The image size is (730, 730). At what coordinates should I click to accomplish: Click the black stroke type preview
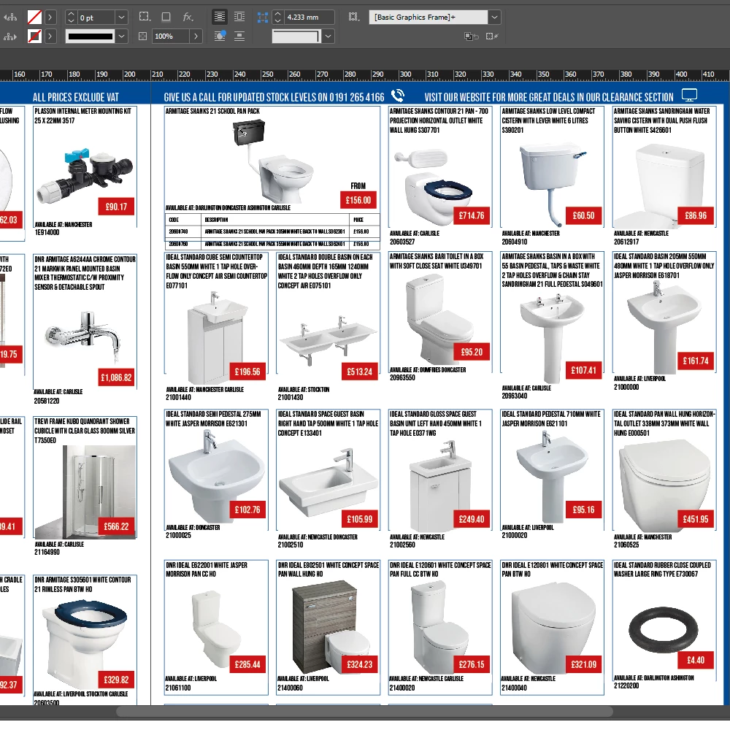[91, 36]
